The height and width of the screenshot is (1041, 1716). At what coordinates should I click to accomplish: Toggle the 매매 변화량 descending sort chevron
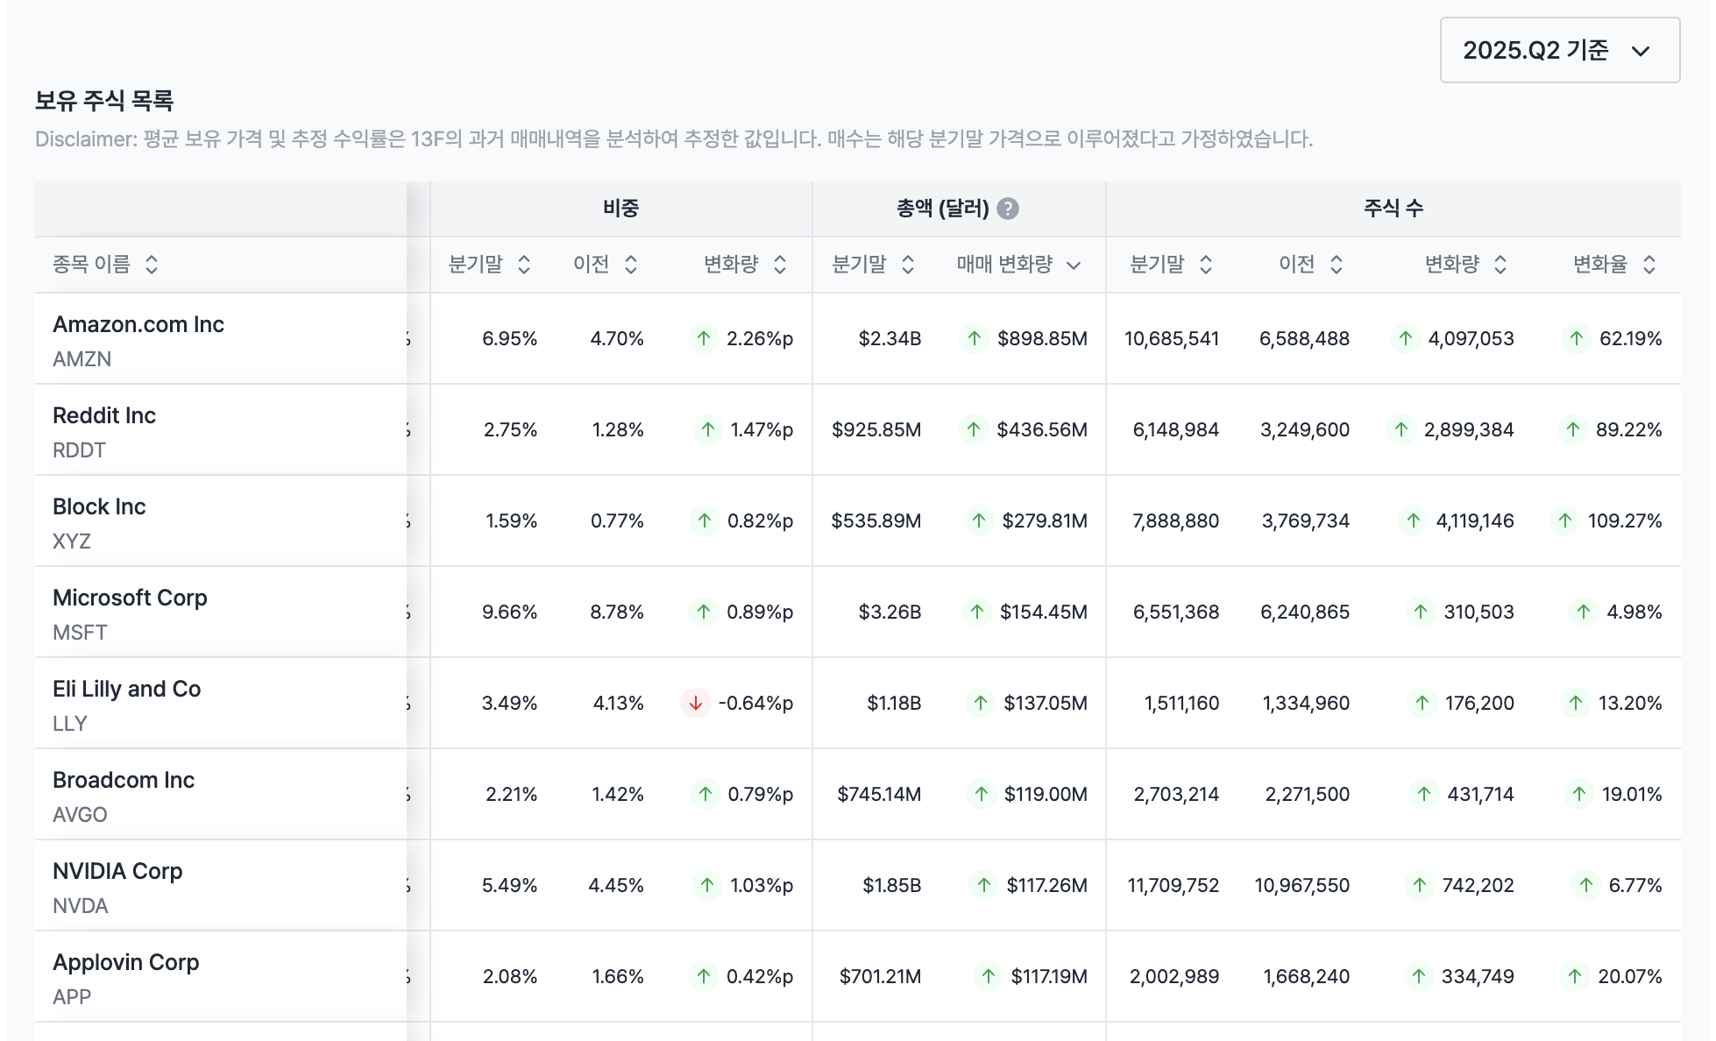click(1074, 266)
